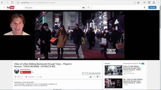Make a web note pen icon
The height and width of the screenshot is (90, 161).
coord(149,2)
